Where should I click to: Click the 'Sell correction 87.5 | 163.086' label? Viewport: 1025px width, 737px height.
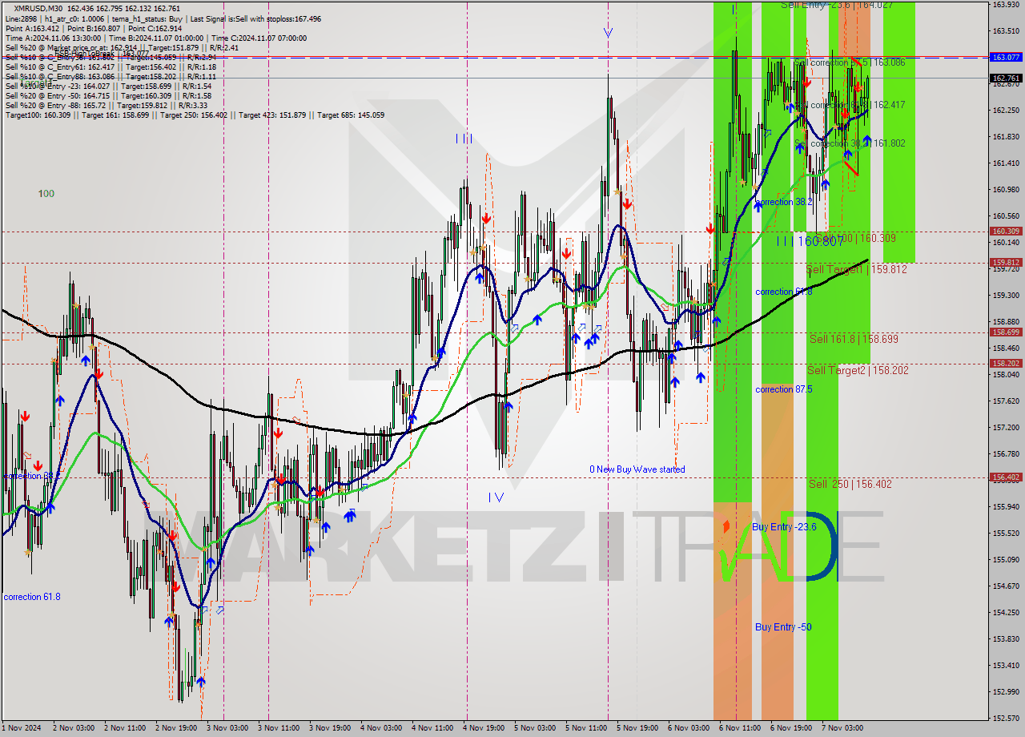click(x=850, y=62)
